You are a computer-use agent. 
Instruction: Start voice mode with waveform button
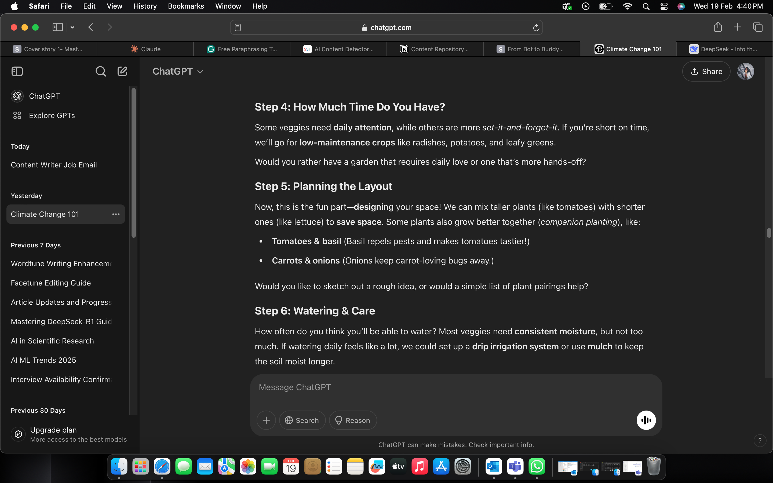pos(646,420)
